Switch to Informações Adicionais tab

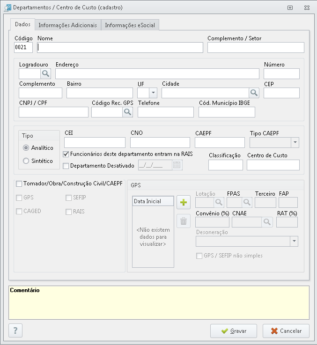click(x=68, y=25)
